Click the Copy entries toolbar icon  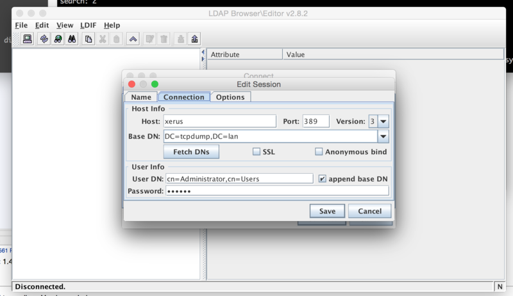tap(88, 39)
